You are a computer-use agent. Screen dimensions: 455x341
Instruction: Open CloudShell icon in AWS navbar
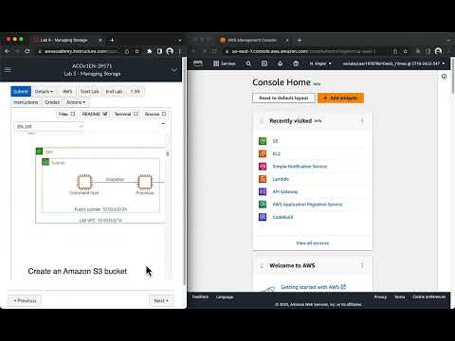pos(264,63)
